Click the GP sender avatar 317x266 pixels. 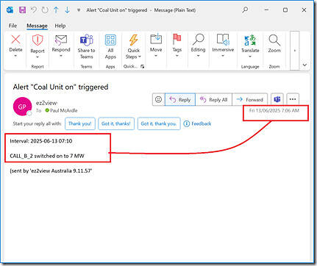tap(22, 107)
